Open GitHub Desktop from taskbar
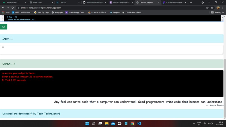The height and width of the screenshot is (127, 226). tap(119, 124)
